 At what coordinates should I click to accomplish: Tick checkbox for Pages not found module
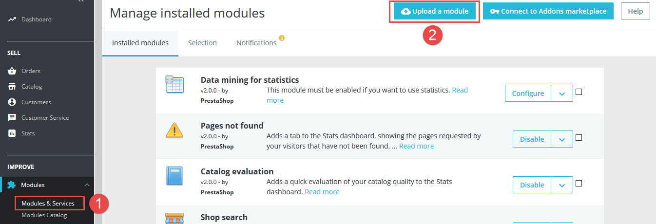(x=579, y=137)
